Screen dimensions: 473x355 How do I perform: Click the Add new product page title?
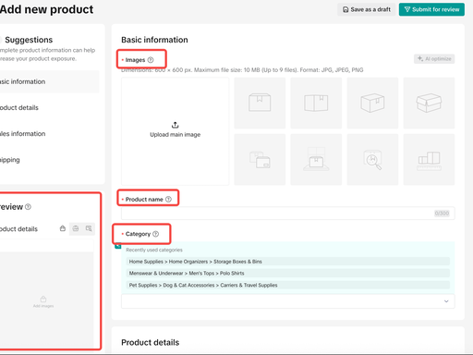46,9
